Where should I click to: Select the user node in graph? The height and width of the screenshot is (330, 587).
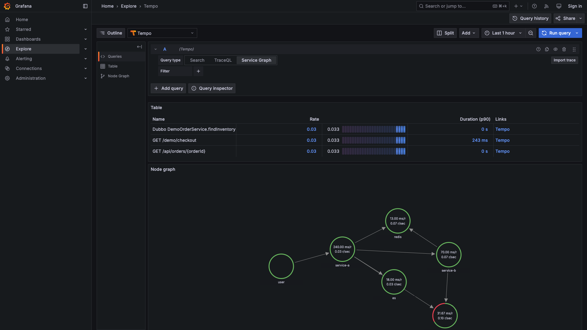(x=281, y=266)
